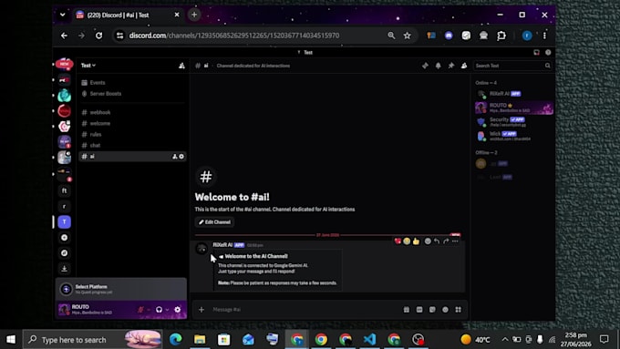
Task: Toggle deafen headphones icon
Action: pos(159,310)
